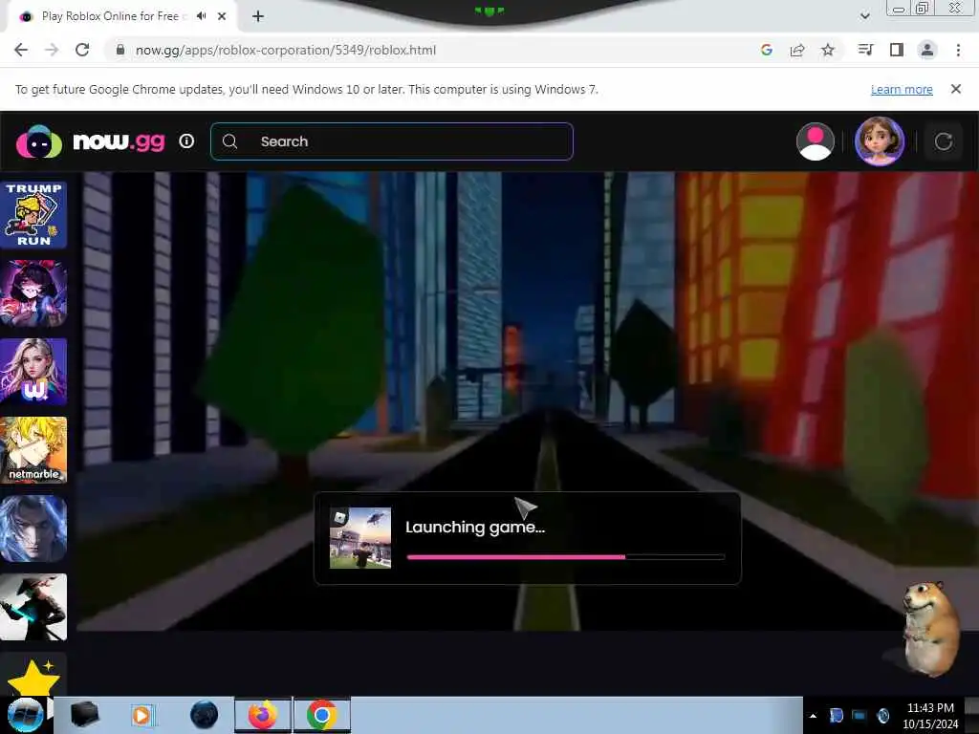Open the girl avatar profile picture
This screenshot has width=979, height=734.
[x=880, y=141]
